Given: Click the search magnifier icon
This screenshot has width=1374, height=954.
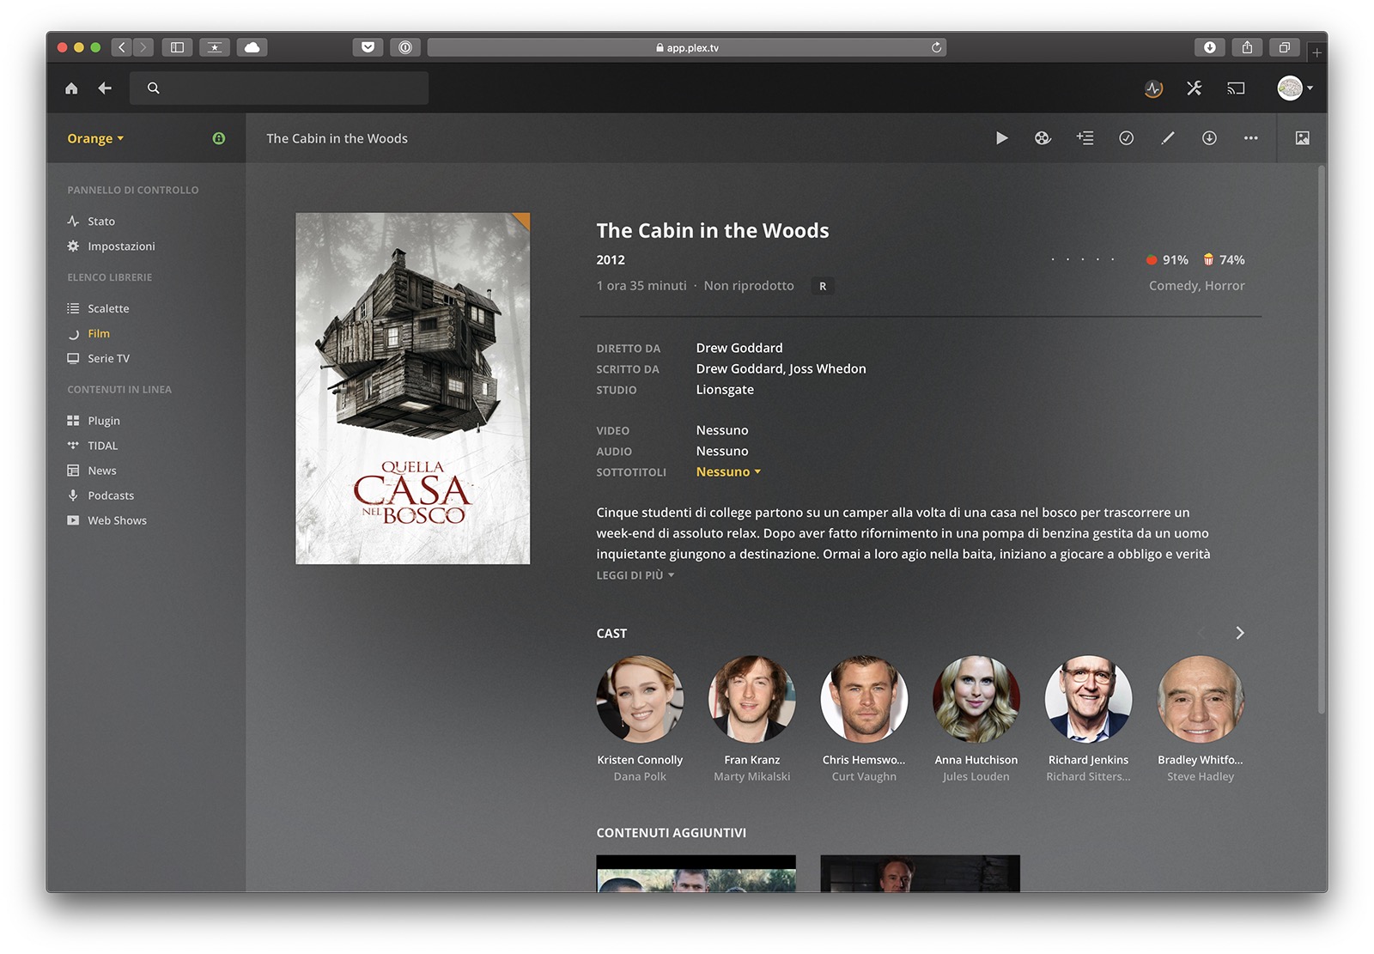Looking at the screenshot, I should (154, 88).
